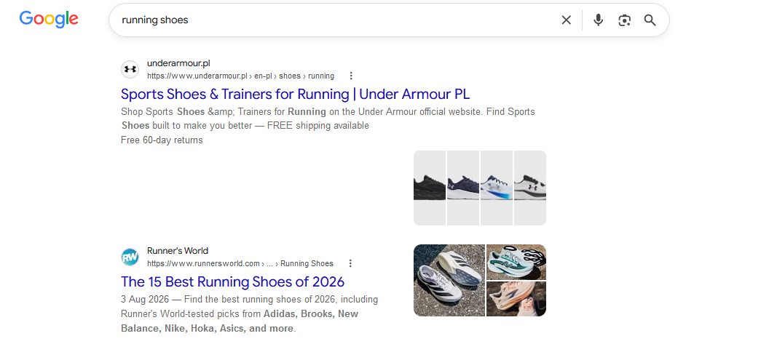Open the black Under Armour shoe thumbnail

[x=429, y=188]
